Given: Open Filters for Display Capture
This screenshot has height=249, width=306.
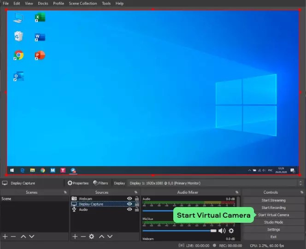Looking at the screenshot, I should (x=100, y=183).
